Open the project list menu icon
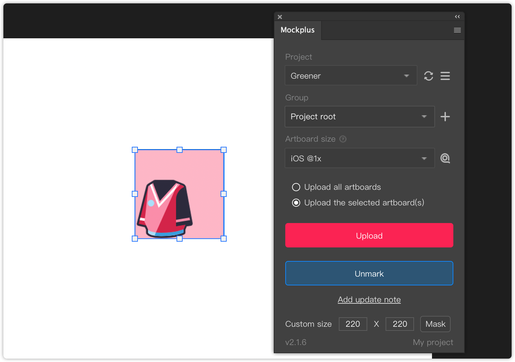This screenshot has height=362, width=515. (445, 76)
